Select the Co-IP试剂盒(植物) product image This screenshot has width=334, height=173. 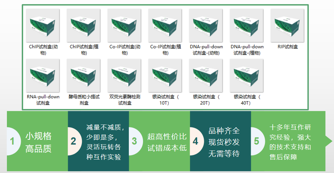click(x=165, y=25)
